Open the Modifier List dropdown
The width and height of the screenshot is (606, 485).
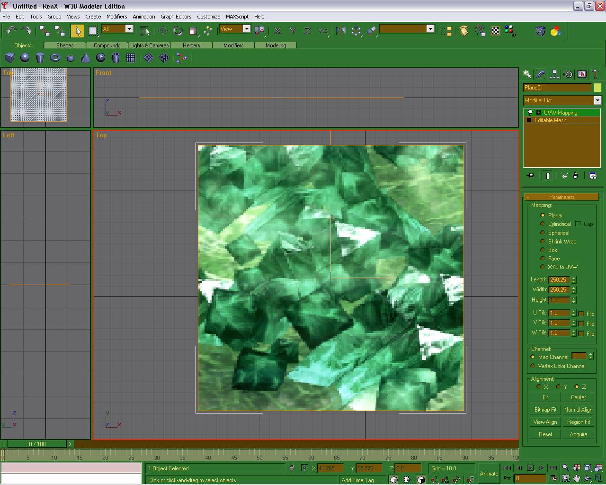pyautogui.click(x=597, y=100)
